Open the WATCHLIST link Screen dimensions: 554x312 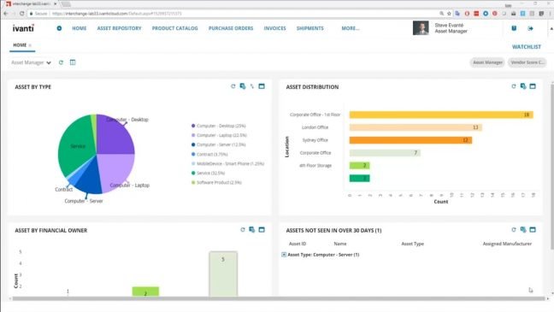click(x=527, y=47)
